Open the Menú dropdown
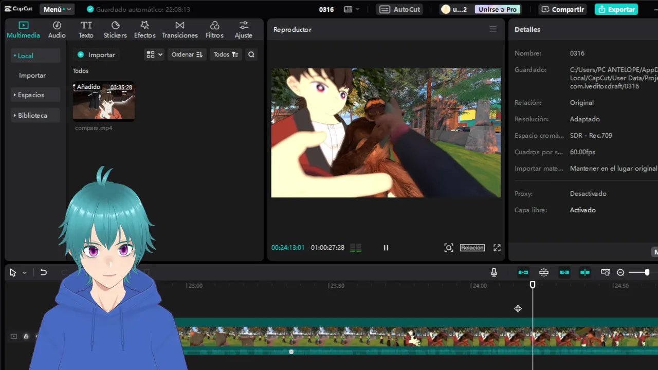Viewport: 658px width, 370px height. pyautogui.click(x=57, y=9)
